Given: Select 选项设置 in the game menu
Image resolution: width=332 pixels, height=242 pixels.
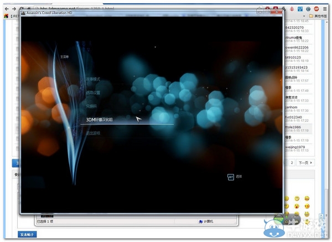Looking at the screenshot, I should (x=93, y=92).
